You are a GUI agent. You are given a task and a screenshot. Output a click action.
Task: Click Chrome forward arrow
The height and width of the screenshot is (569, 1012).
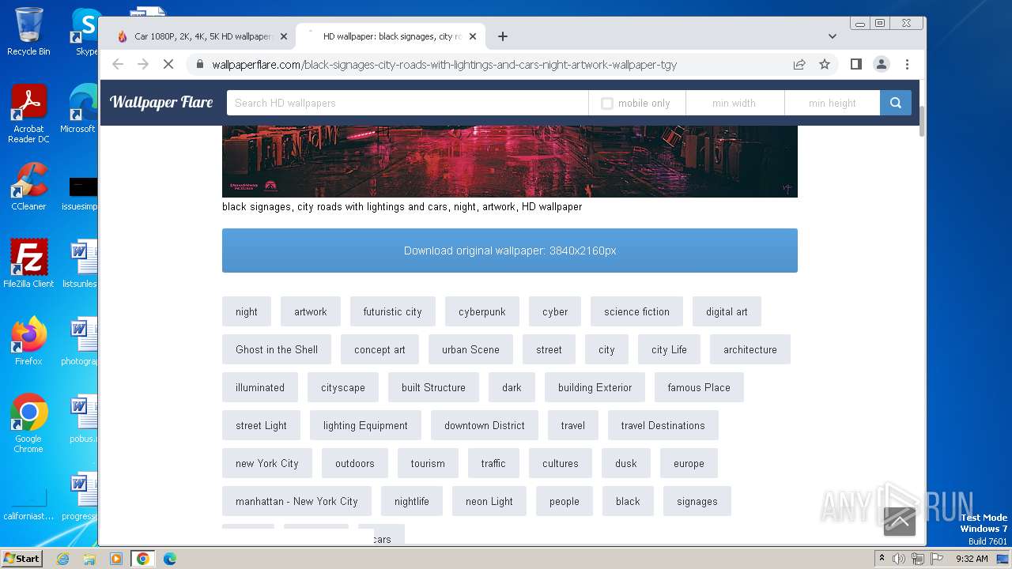(143, 64)
